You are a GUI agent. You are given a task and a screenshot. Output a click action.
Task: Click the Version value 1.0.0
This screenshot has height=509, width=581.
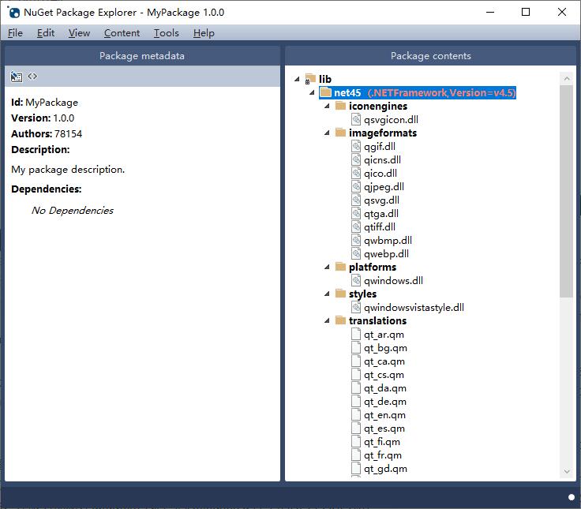tap(64, 118)
